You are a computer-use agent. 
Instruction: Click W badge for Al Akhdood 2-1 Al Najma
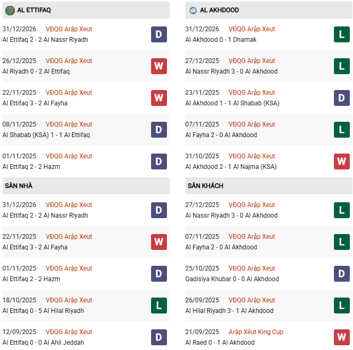point(342,161)
